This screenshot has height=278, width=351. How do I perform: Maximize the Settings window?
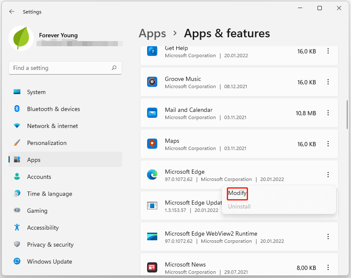(x=320, y=8)
